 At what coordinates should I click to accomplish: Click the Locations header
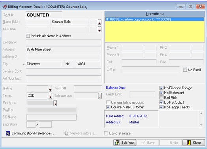[154, 14]
